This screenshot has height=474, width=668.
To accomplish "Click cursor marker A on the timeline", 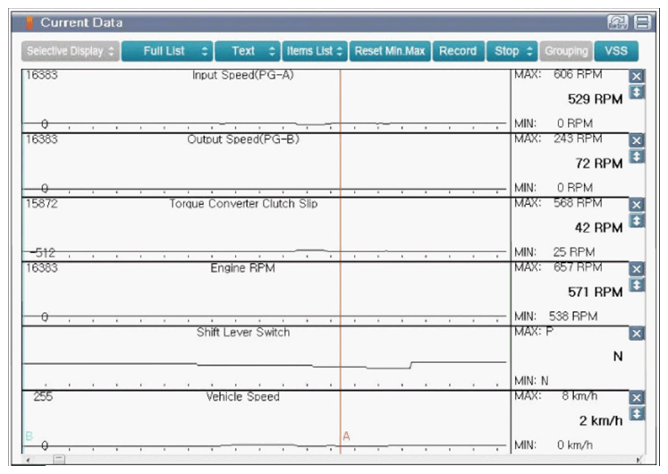I will pos(346,436).
